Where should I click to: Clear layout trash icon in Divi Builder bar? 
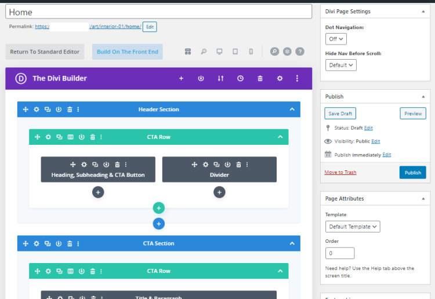260,78
